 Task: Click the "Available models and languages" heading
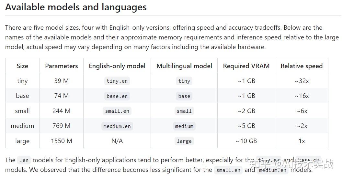[76, 7]
